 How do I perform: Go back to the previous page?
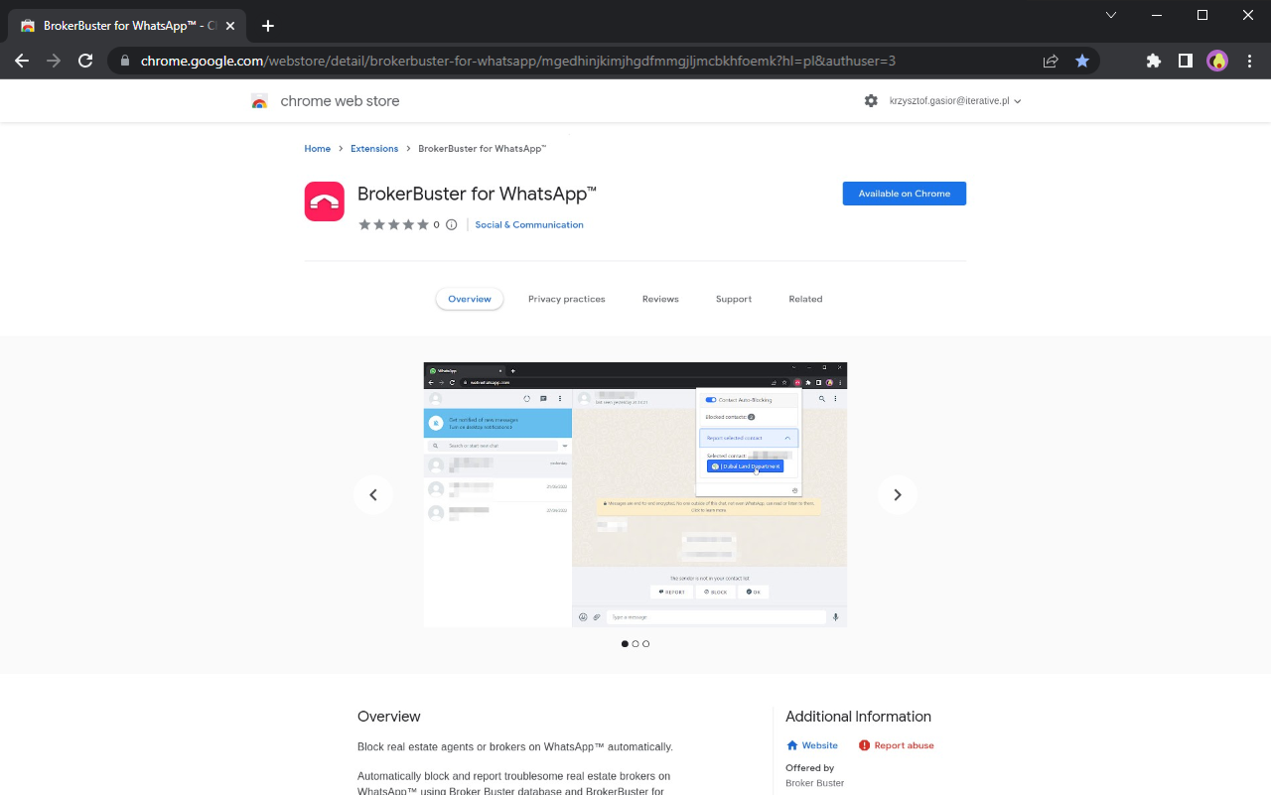pos(22,61)
